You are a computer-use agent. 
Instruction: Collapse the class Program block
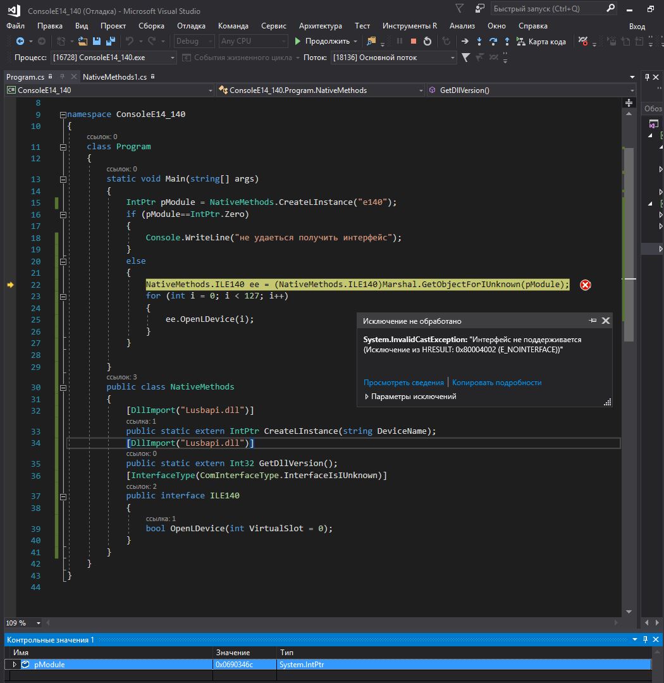tap(63, 147)
